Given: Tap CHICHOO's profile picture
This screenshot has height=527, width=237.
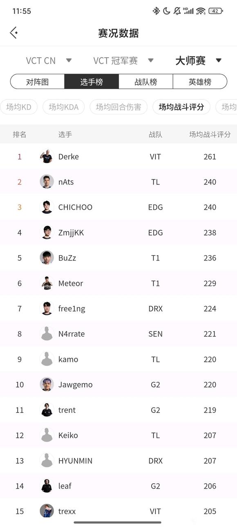Looking at the screenshot, I should tap(47, 207).
